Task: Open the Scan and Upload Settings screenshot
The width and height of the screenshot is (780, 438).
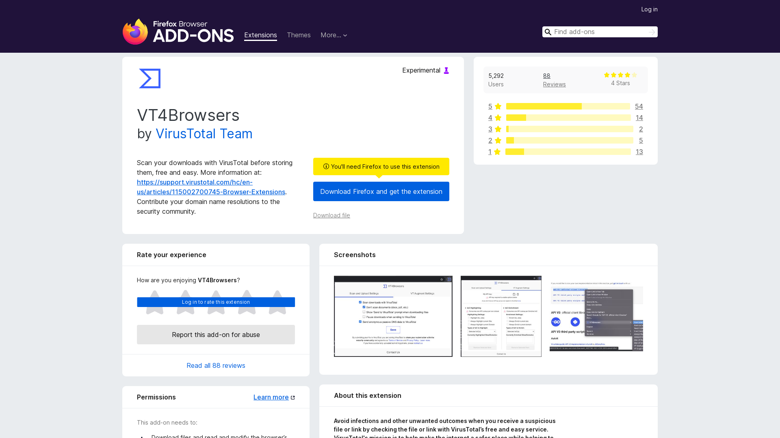Action: coord(393,316)
